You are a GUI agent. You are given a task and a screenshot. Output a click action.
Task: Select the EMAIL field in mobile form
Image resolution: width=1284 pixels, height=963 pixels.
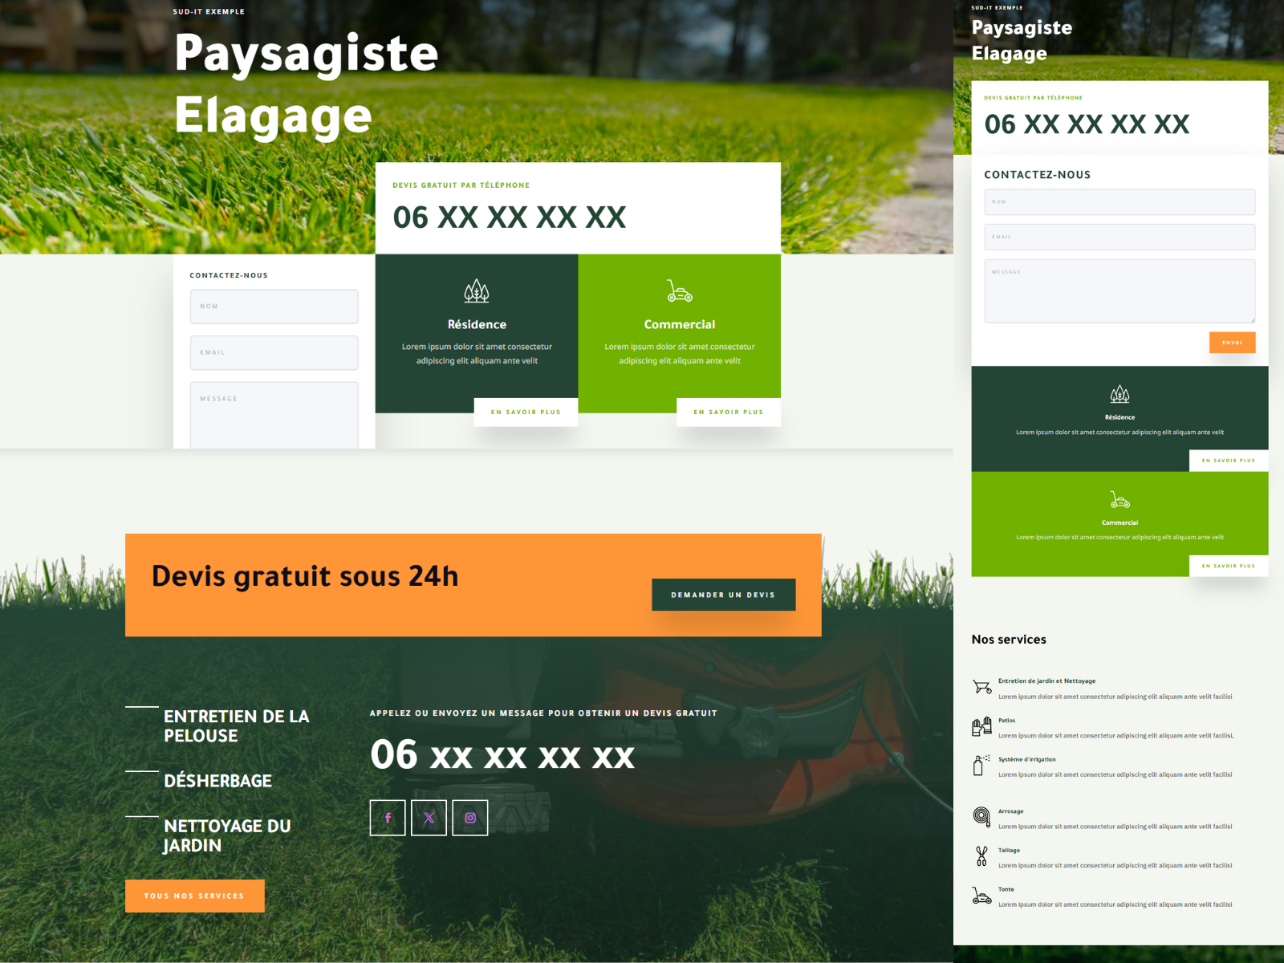1119,237
